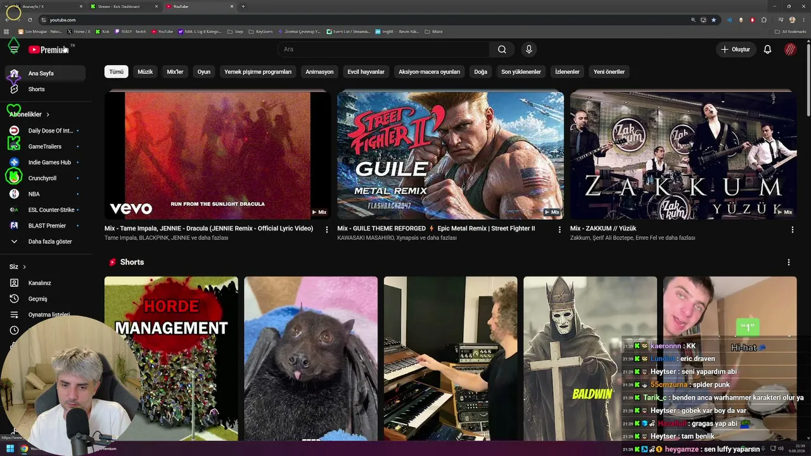The height and width of the screenshot is (456, 811).
Task: Expand Daha fazla göster in subscriptions
Action: 45,241
